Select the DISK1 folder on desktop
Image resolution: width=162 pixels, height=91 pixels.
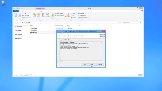[3, 3]
